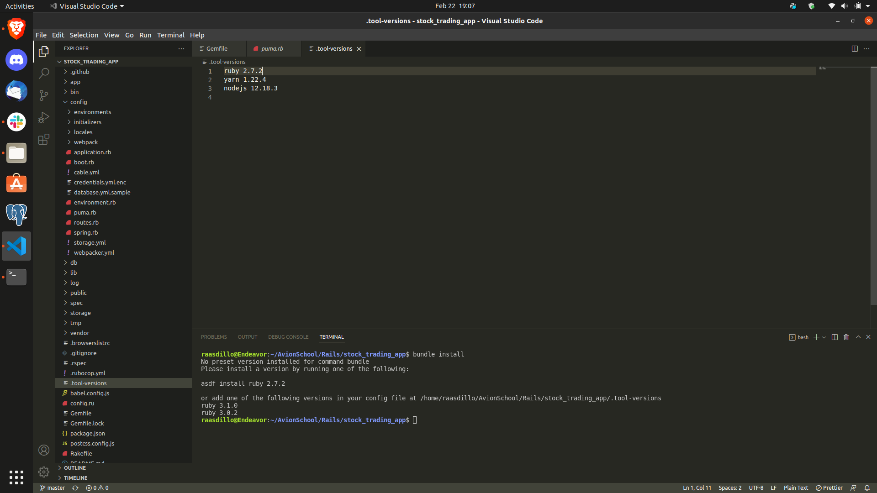Open the Manage gear icon

pyautogui.click(x=44, y=472)
